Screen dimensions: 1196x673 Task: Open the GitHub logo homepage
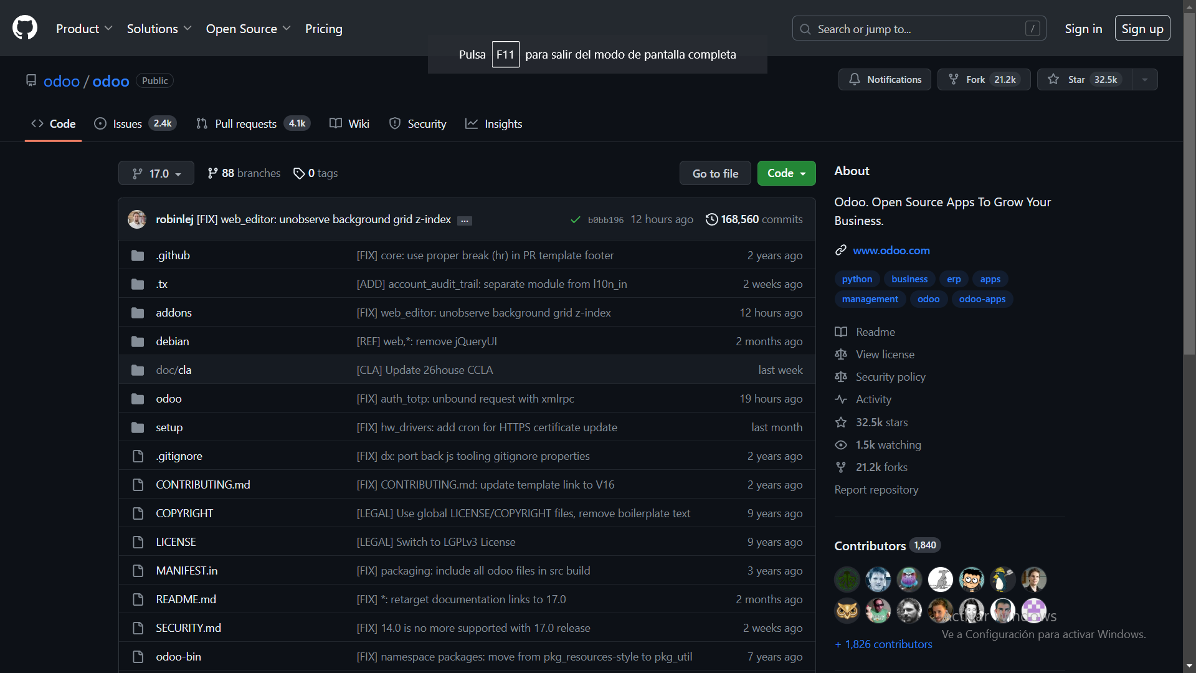(x=25, y=28)
